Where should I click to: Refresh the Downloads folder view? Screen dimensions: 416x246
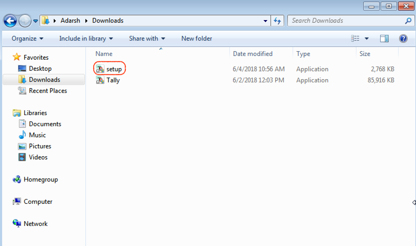(x=277, y=21)
